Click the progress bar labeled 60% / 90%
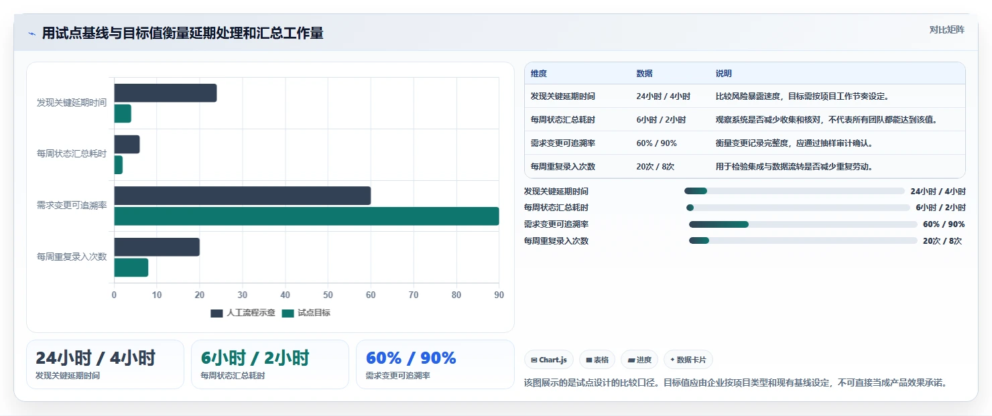This screenshot has height=416, width=992. [803, 224]
